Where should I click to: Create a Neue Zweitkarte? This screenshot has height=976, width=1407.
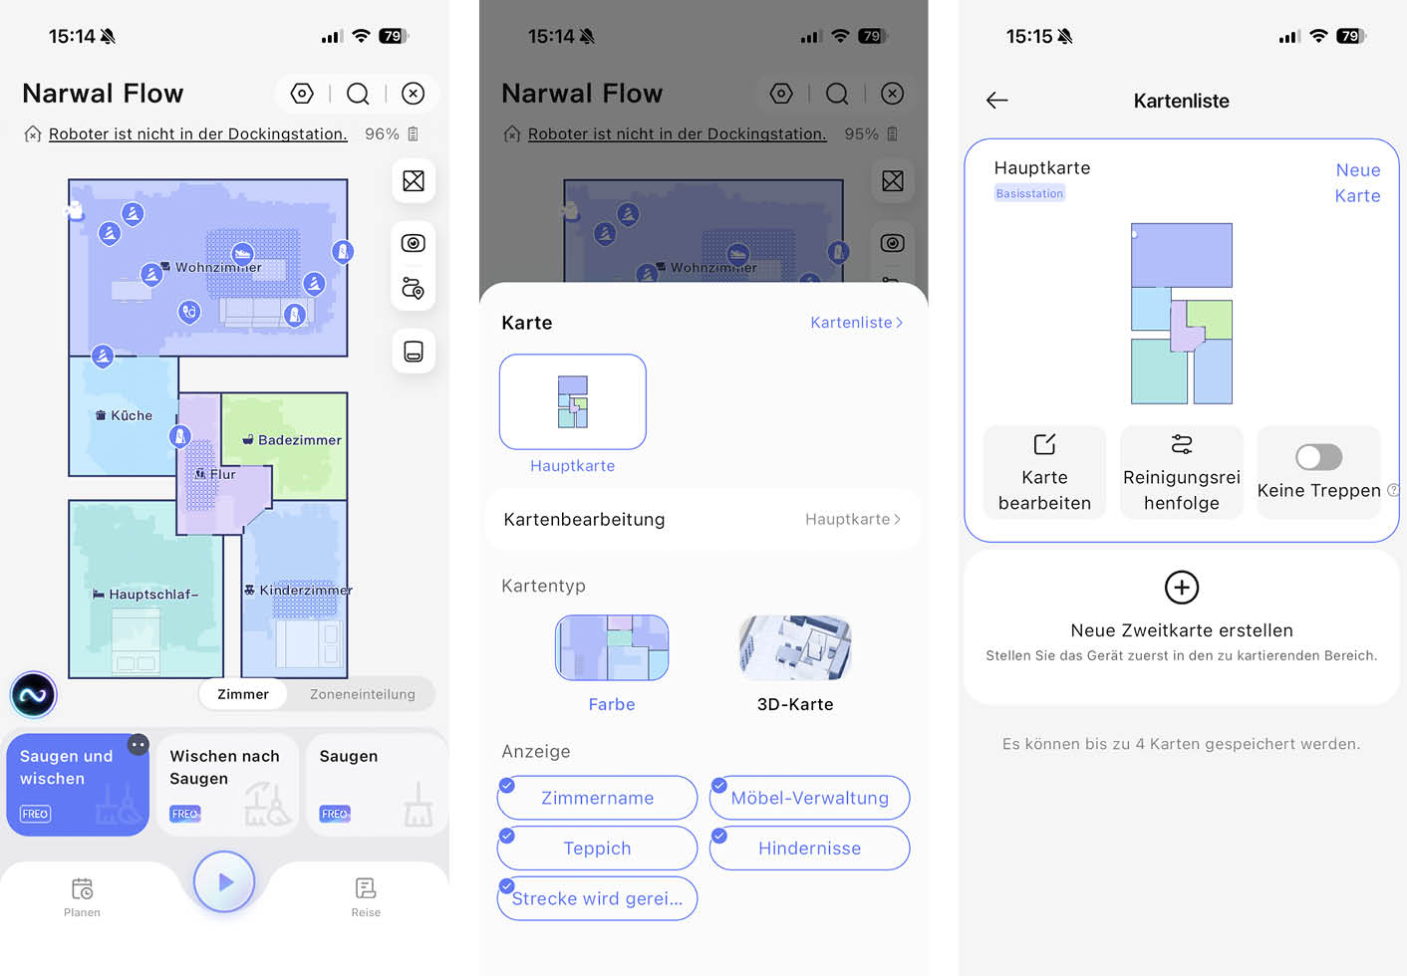tap(1181, 610)
